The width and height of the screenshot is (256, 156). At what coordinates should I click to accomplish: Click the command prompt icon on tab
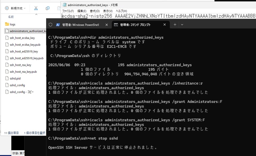pos(116,25)
